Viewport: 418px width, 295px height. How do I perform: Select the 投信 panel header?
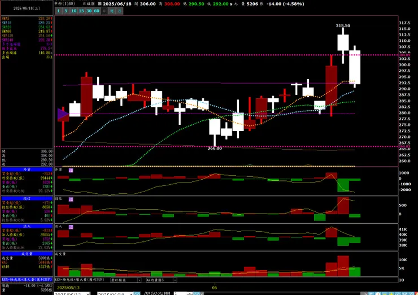coord(27,198)
